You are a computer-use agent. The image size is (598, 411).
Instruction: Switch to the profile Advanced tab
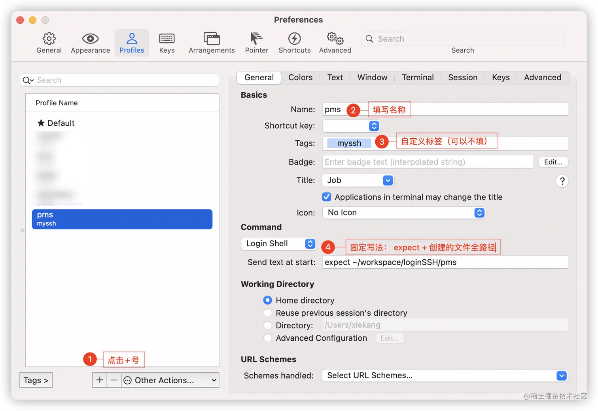tap(543, 77)
